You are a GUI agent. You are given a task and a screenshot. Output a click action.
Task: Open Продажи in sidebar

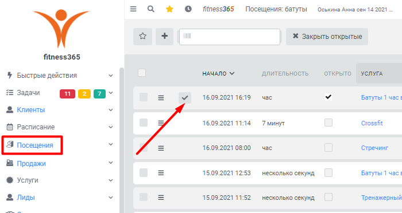point(31,163)
